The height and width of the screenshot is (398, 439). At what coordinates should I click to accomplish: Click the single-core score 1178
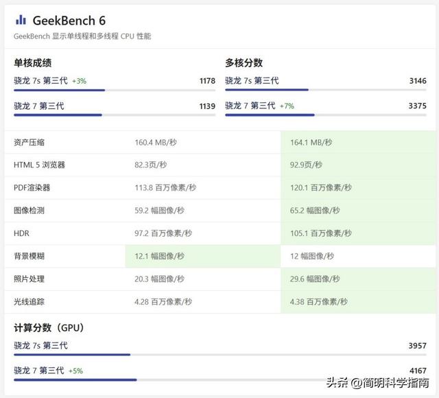[x=207, y=81]
